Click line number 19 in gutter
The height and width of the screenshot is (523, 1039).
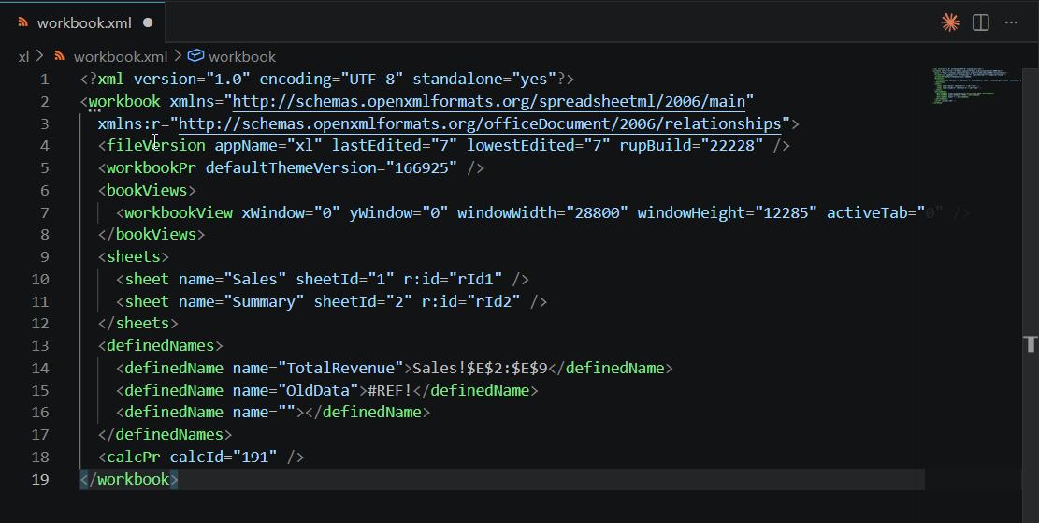coord(40,479)
